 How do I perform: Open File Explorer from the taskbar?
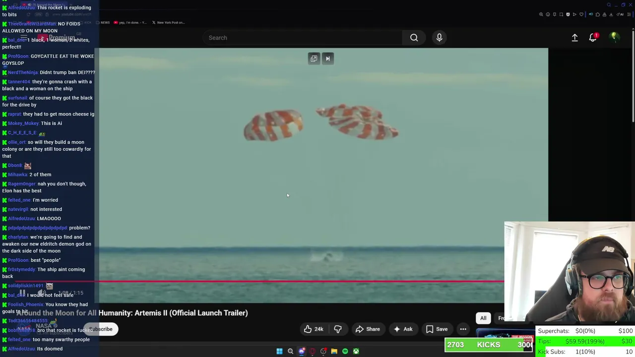(334, 351)
